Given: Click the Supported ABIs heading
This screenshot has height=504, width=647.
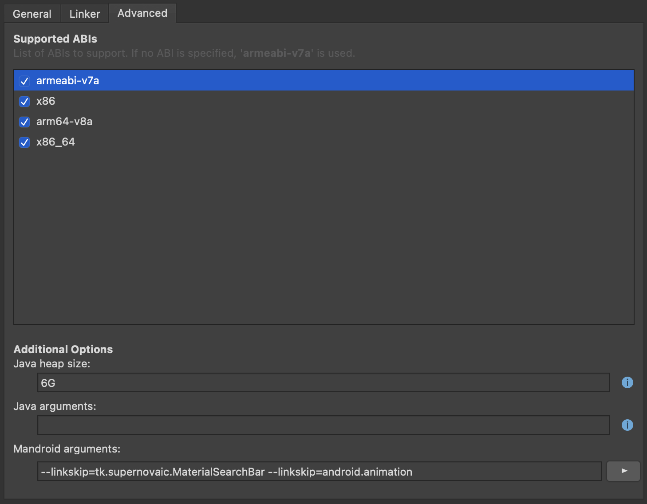Looking at the screenshot, I should [x=55, y=39].
